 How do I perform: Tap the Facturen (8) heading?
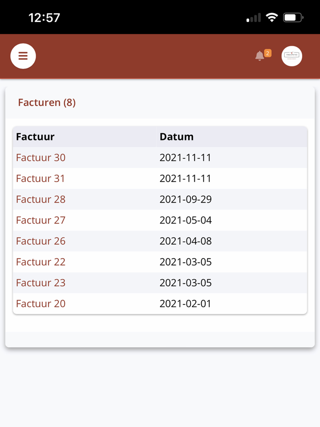click(x=47, y=102)
